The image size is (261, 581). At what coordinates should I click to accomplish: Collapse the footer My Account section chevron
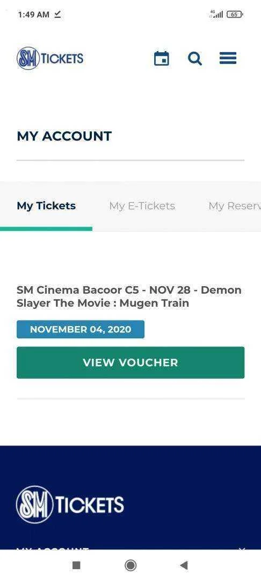(242, 549)
